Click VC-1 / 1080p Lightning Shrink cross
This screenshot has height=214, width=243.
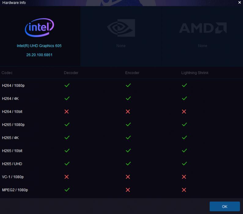tap(184, 177)
